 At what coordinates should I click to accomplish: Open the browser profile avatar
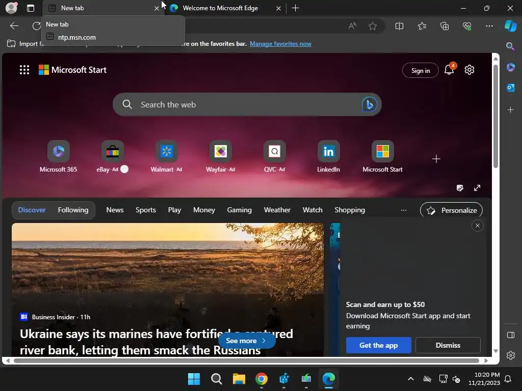11,8
